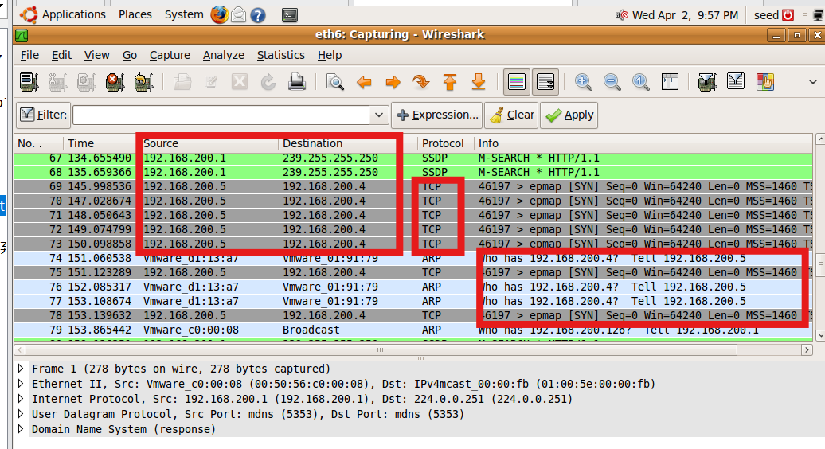Open the Capture menu
Viewport: 825px width, 449px height.
point(170,55)
